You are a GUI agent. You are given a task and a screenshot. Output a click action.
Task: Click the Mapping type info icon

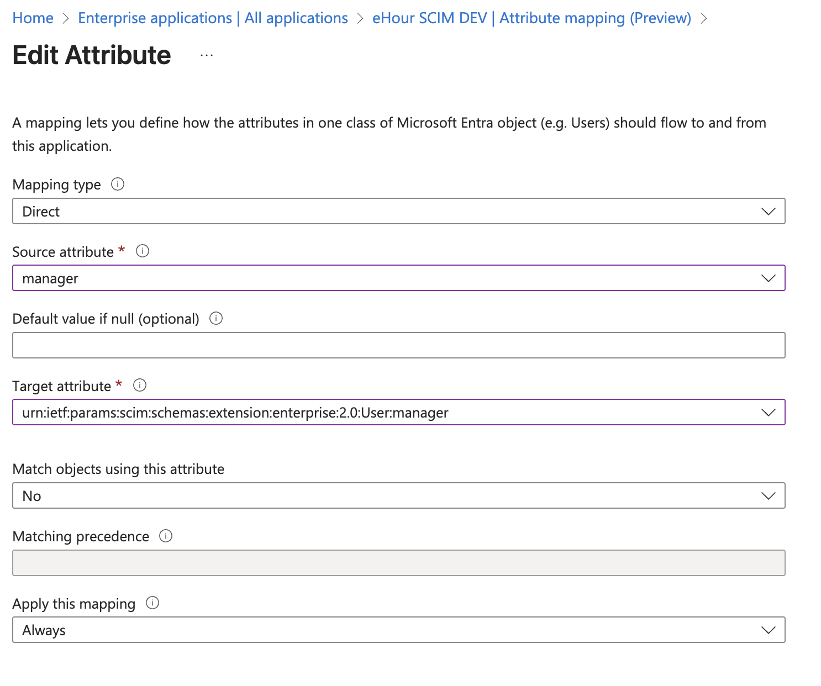pos(118,184)
